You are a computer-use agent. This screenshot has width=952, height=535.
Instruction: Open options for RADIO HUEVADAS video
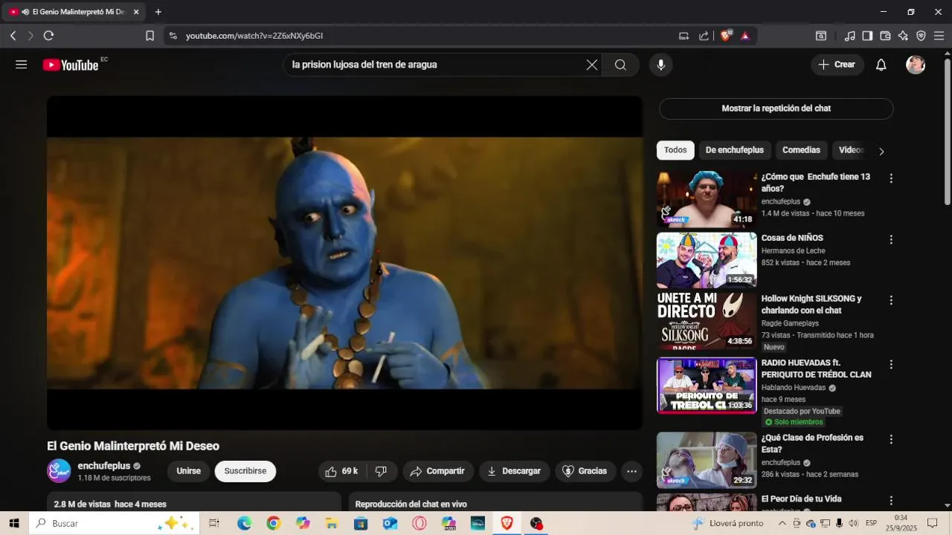click(x=891, y=364)
